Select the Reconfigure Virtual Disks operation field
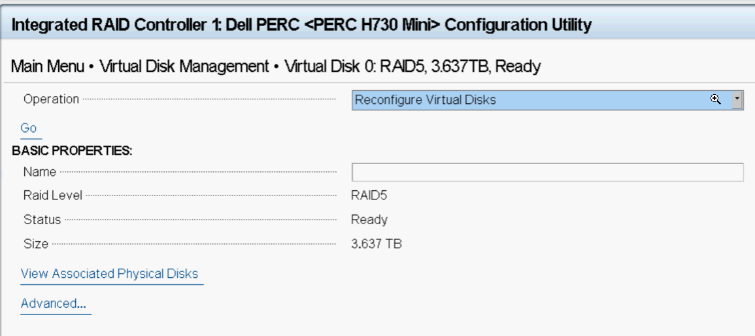Screen dimensions: 755x336 pos(548,100)
